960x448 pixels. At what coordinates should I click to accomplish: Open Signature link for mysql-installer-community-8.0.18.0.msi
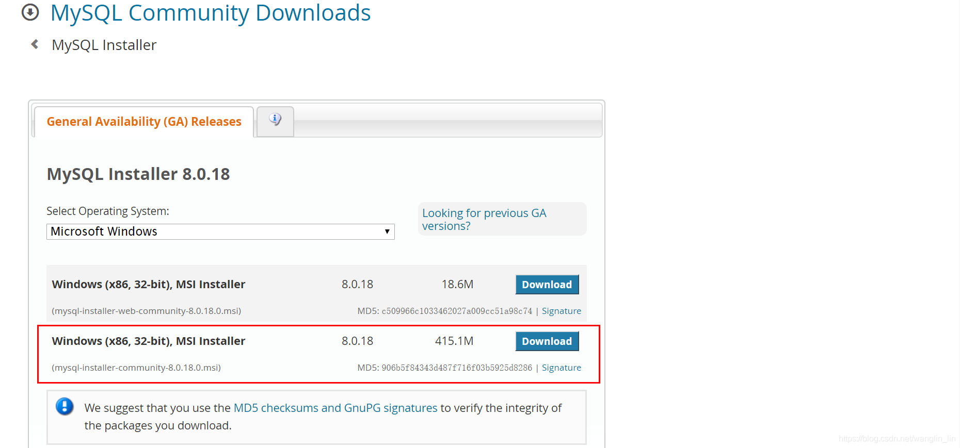561,368
